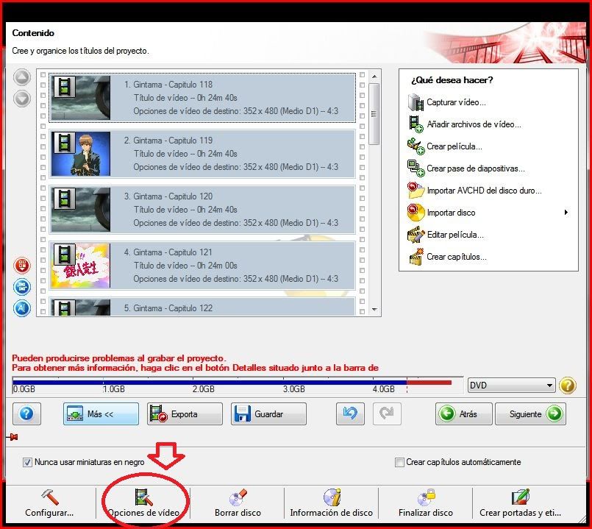Open help with blue question mark button
Screen dimensions: 592x529
tap(26, 413)
